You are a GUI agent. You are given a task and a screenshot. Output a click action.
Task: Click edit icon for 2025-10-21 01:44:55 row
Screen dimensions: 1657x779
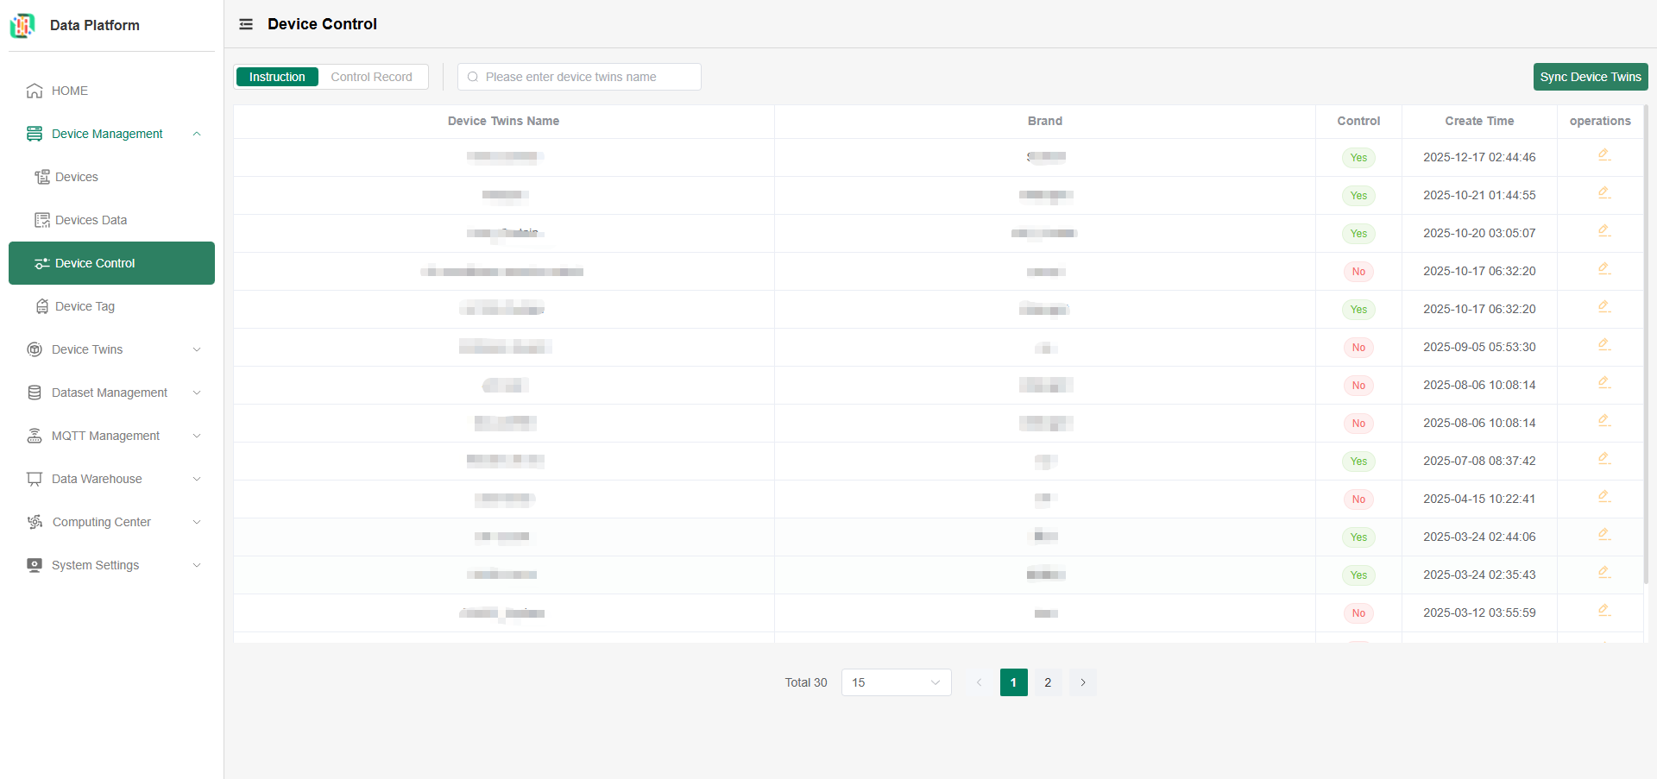(x=1603, y=193)
